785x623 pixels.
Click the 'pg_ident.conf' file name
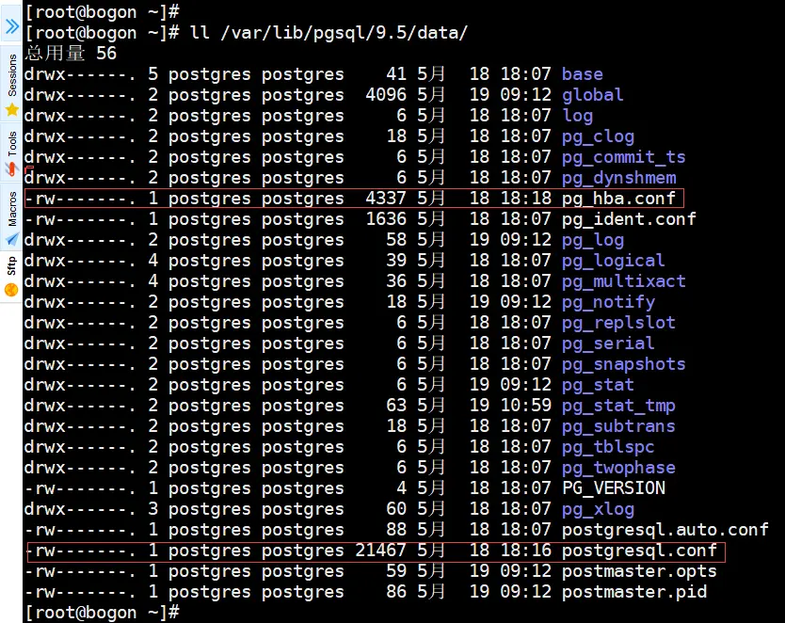(x=629, y=219)
